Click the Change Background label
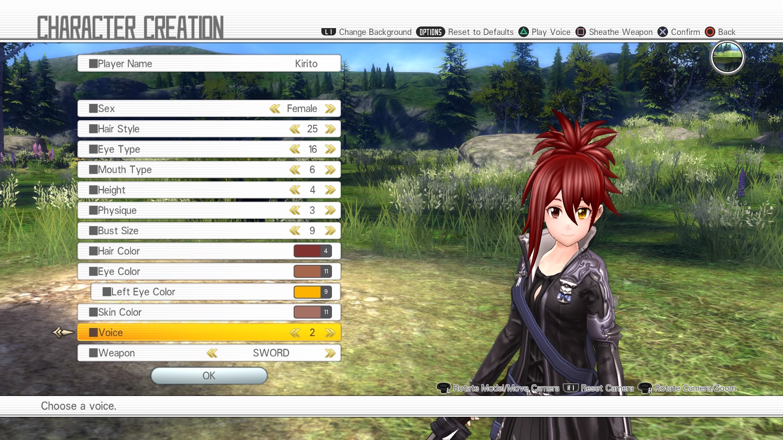Viewport: 783px width, 440px height. 375,32
